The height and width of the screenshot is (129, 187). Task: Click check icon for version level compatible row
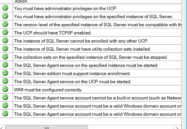point(5,24)
